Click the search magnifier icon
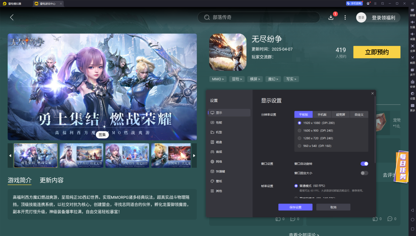Image resolution: width=416 pixels, height=236 pixels. coord(207,17)
